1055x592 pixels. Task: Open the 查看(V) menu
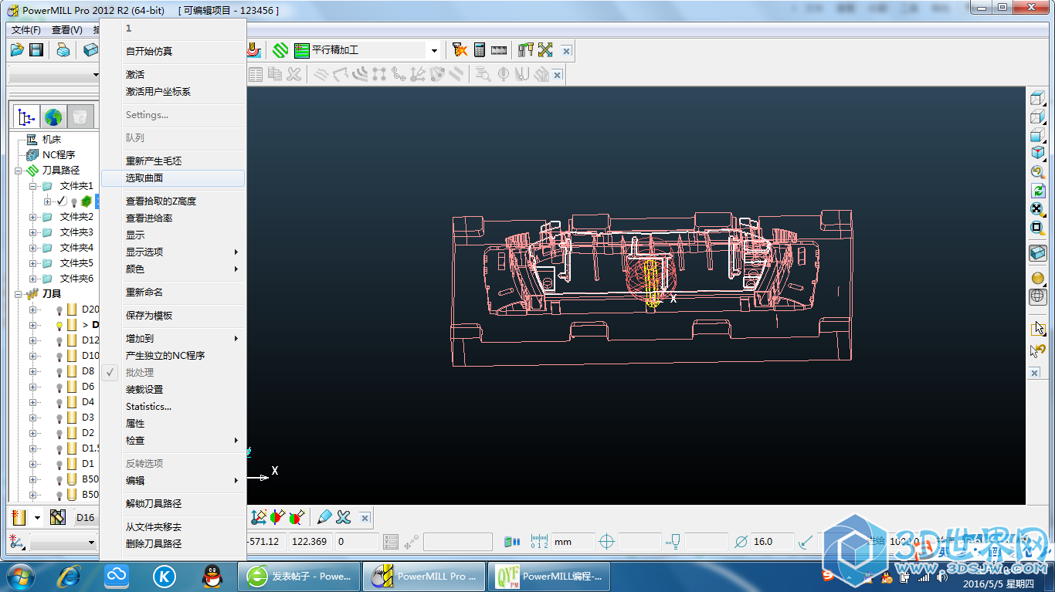[67, 30]
